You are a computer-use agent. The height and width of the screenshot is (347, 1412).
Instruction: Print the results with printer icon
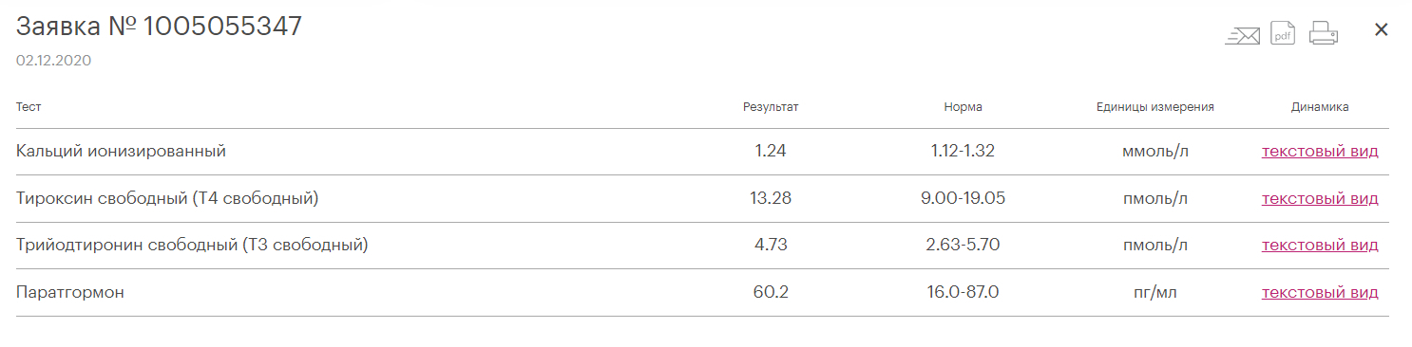tap(1324, 33)
